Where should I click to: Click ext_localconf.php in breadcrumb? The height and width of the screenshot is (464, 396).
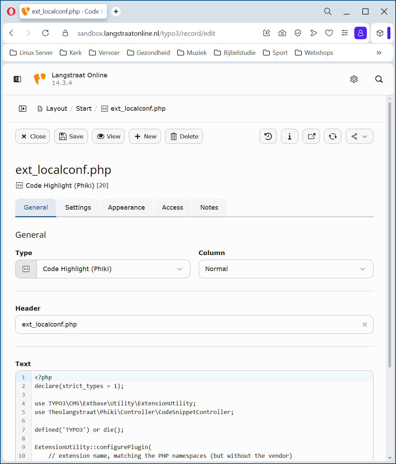click(x=138, y=109)
